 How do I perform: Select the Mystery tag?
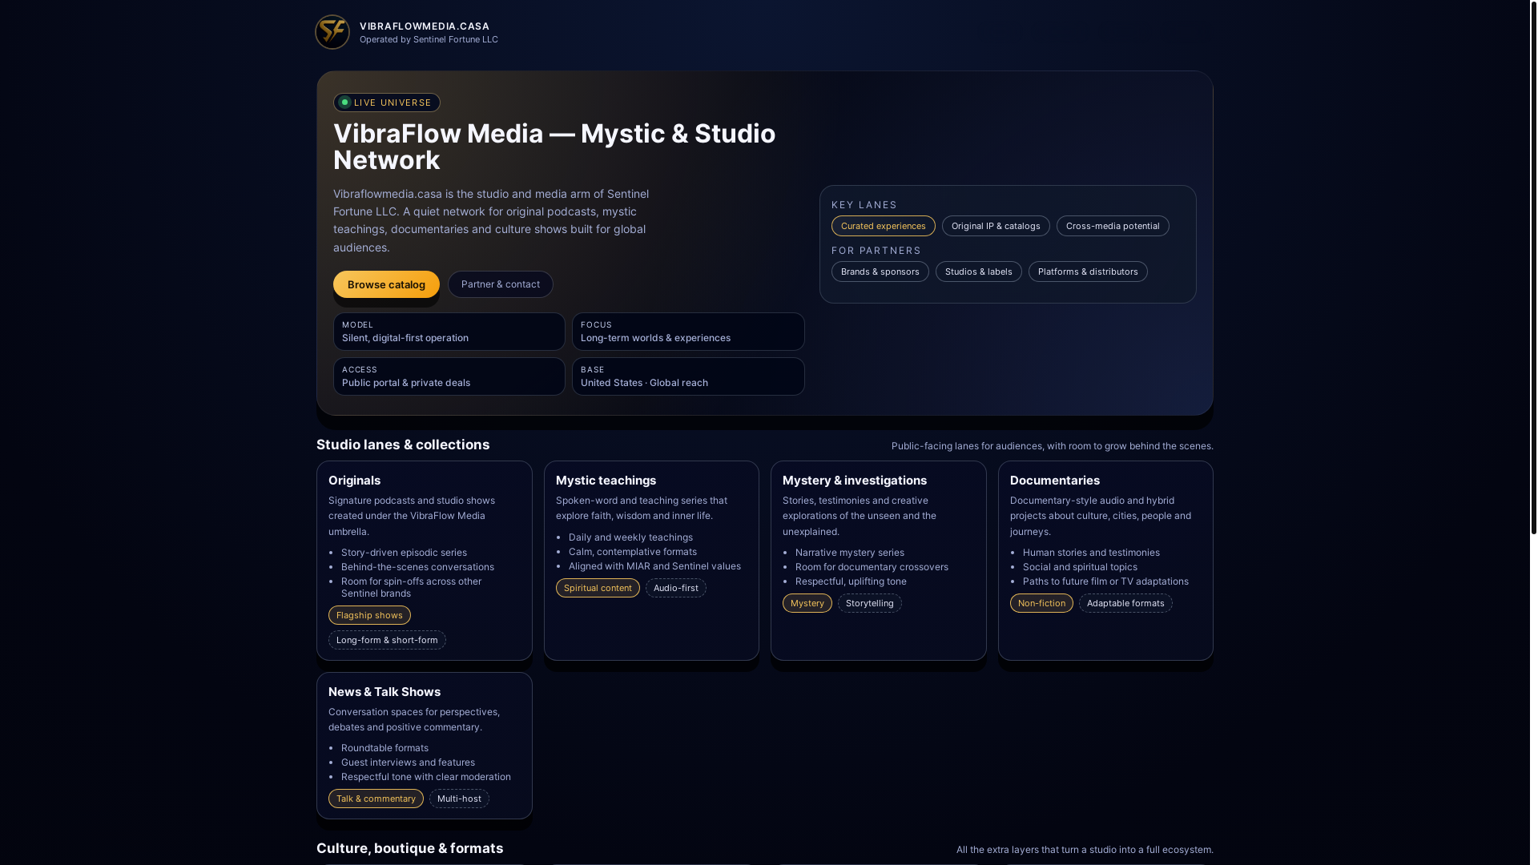coord(807,603)
